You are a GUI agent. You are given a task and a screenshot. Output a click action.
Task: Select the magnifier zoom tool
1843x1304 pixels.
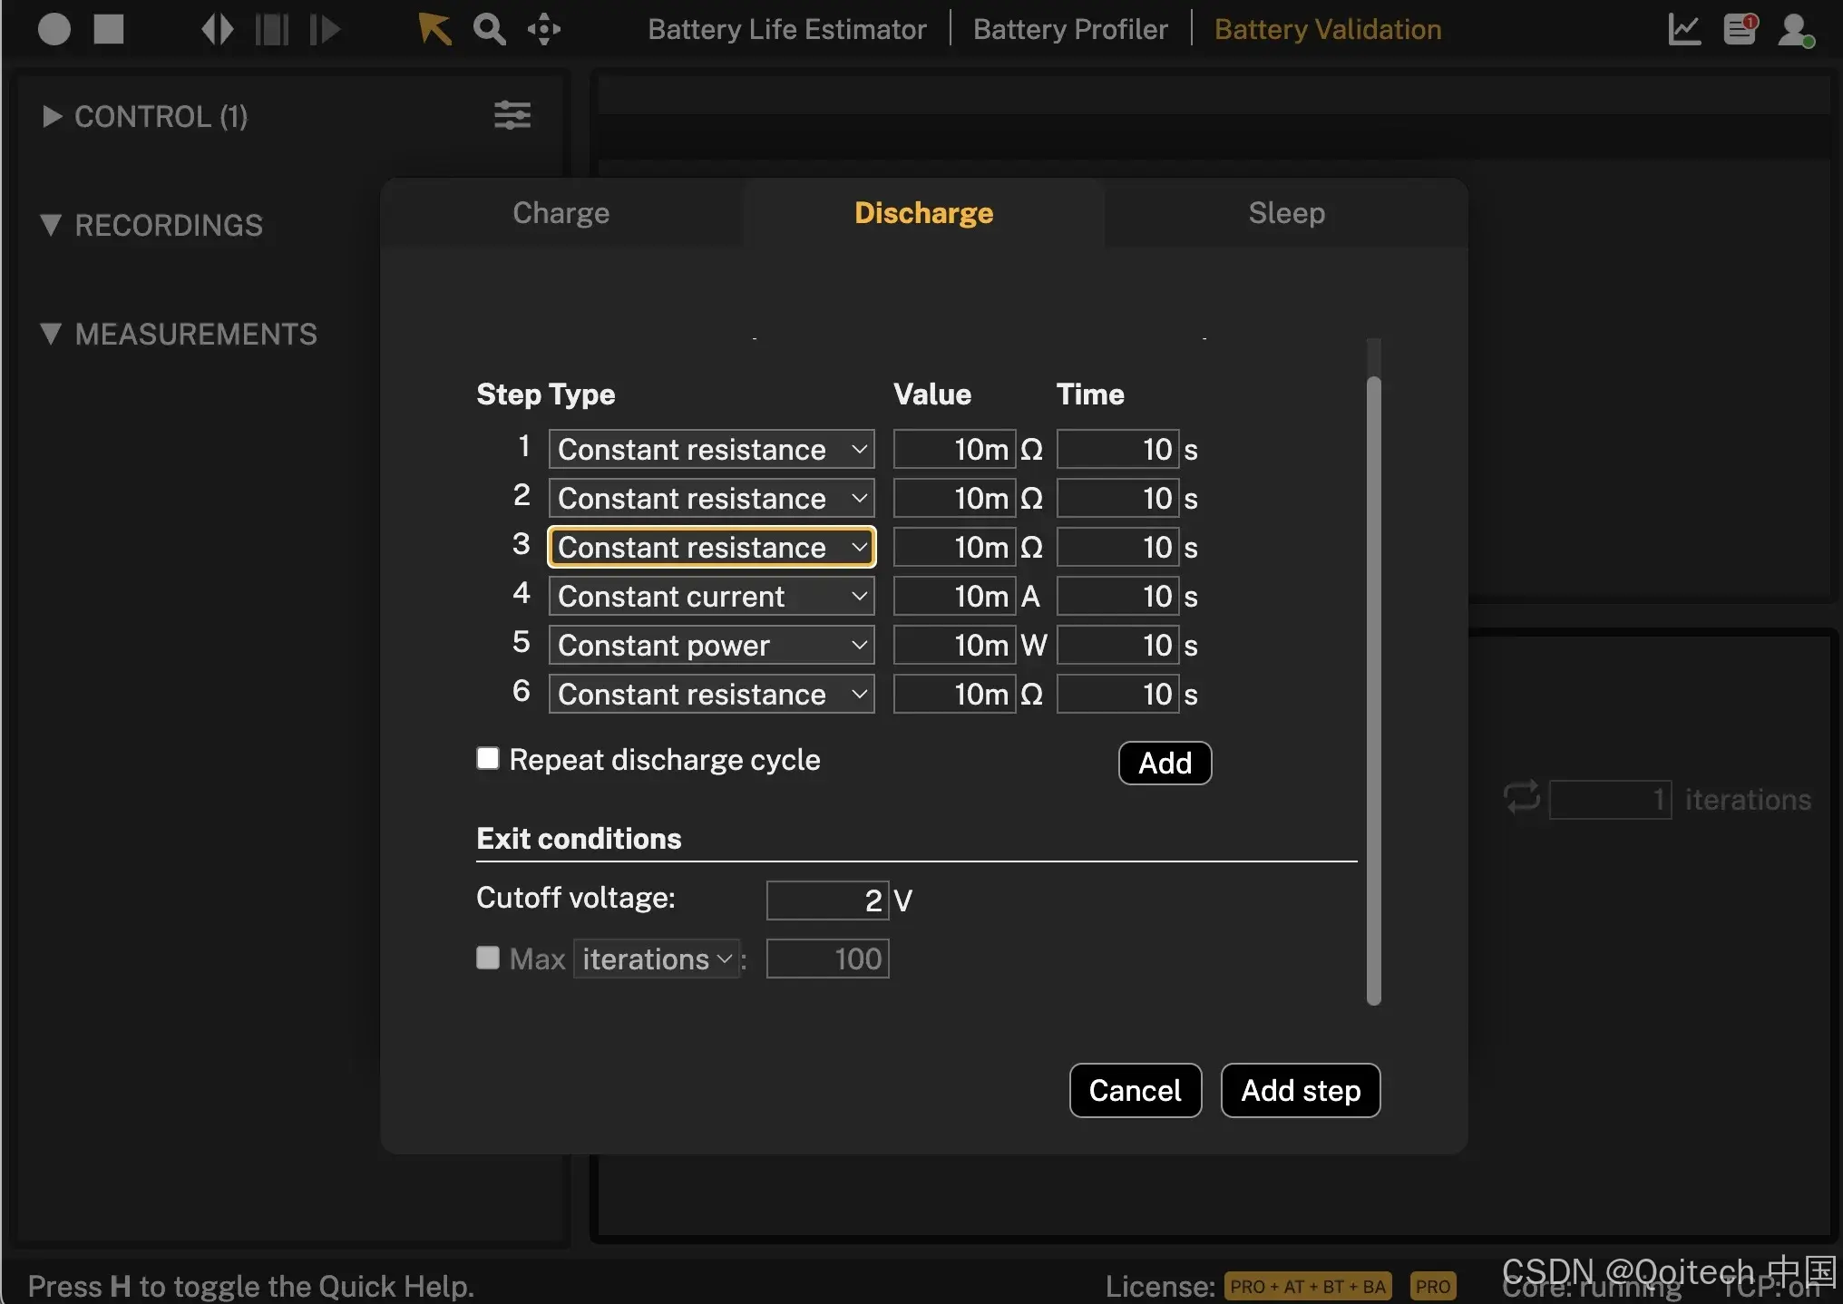489,29
